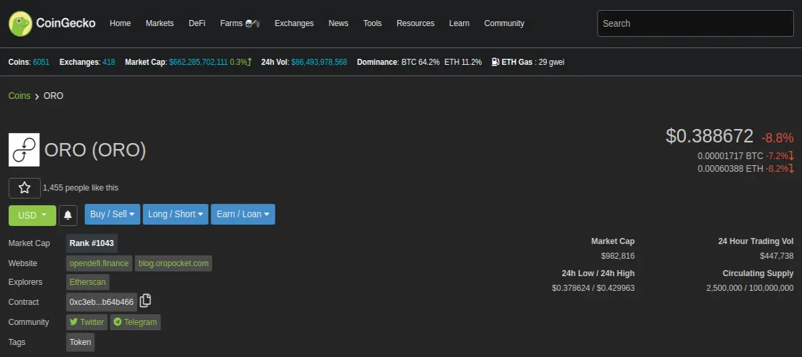Image resolution: width=802 pixels, height=357 pixels.
Task: Copy the contract address icon
Action: click(x=146, y=301)
